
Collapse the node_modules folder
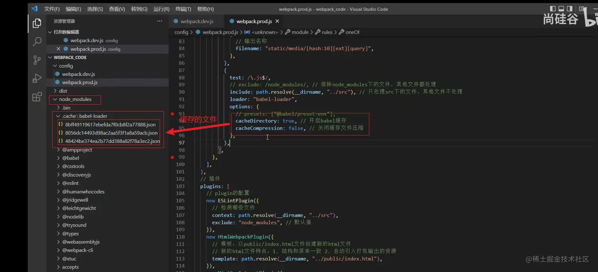(108, 99)
